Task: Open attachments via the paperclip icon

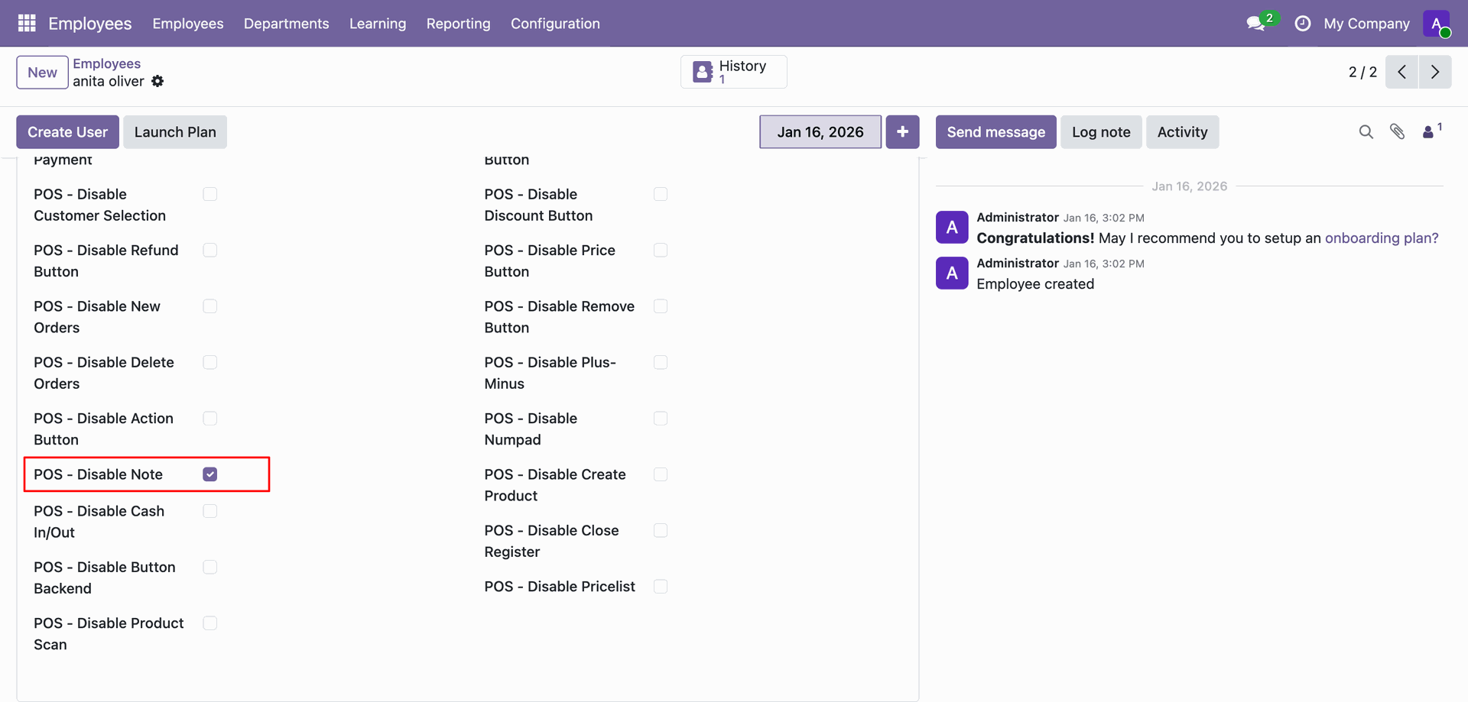Action: point(1397,132)
